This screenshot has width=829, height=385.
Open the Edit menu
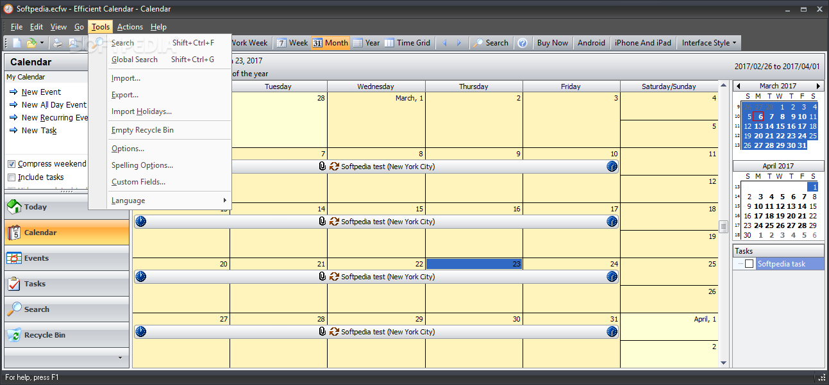tap(37, 27)
